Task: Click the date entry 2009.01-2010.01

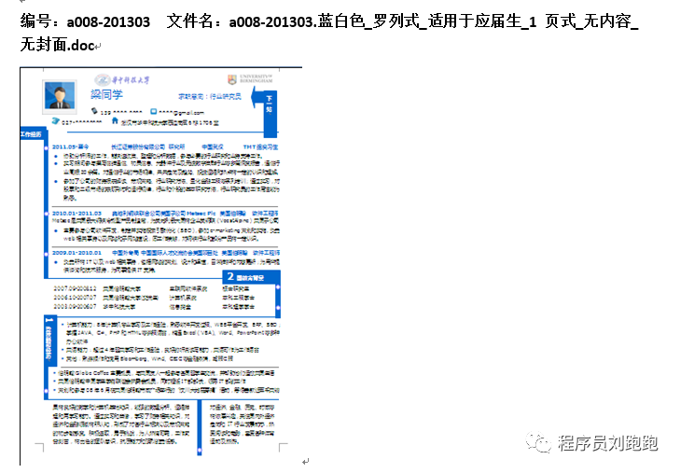Action: coord(76,252)
